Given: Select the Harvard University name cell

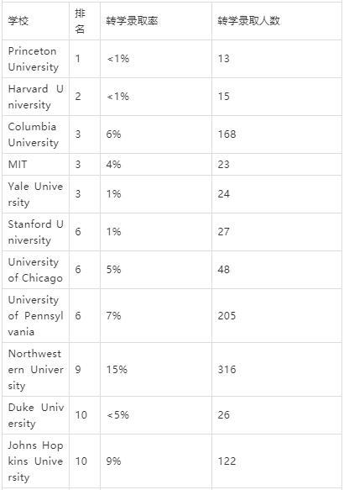Looking at the screenshot, I should click(35, 97).
